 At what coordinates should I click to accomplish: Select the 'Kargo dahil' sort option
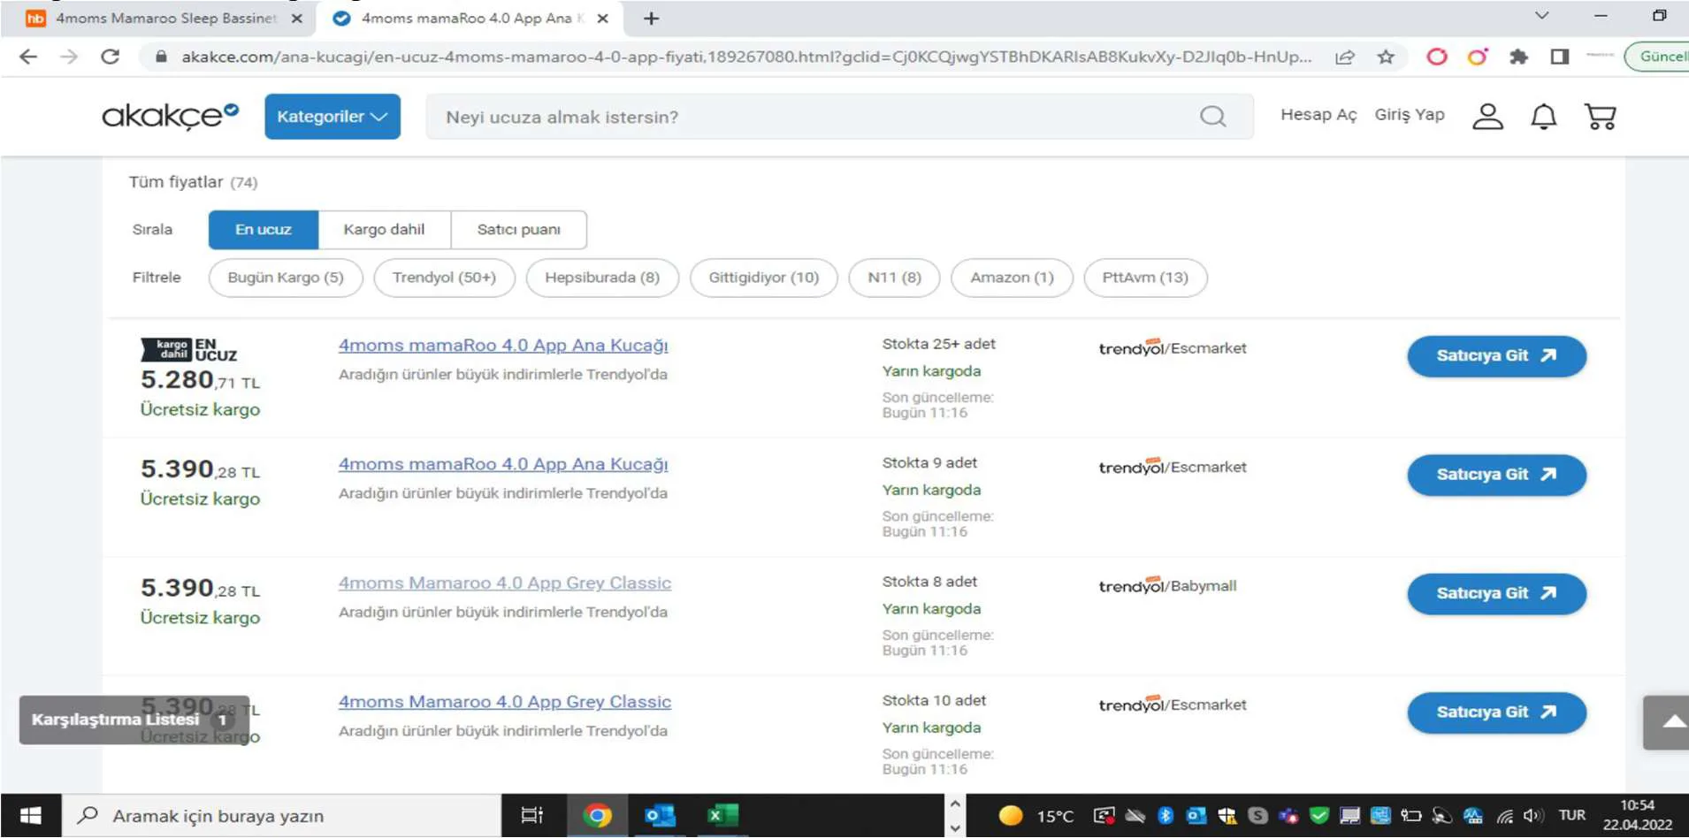384,230
